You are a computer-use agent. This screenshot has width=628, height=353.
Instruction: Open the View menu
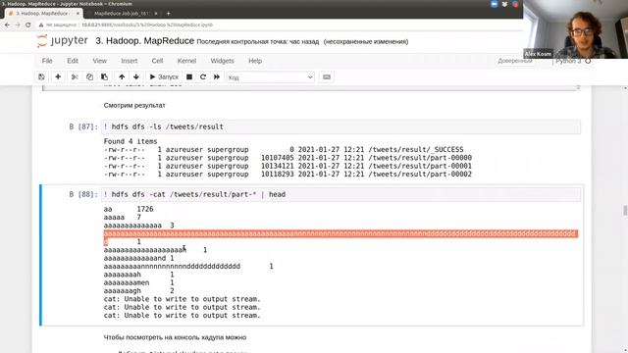coord(99,61)
